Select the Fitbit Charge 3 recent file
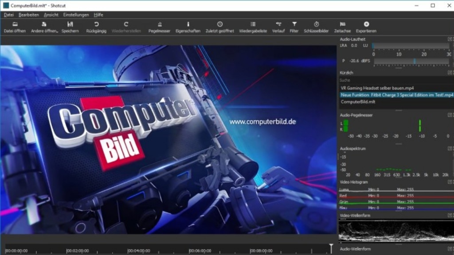 396,95
